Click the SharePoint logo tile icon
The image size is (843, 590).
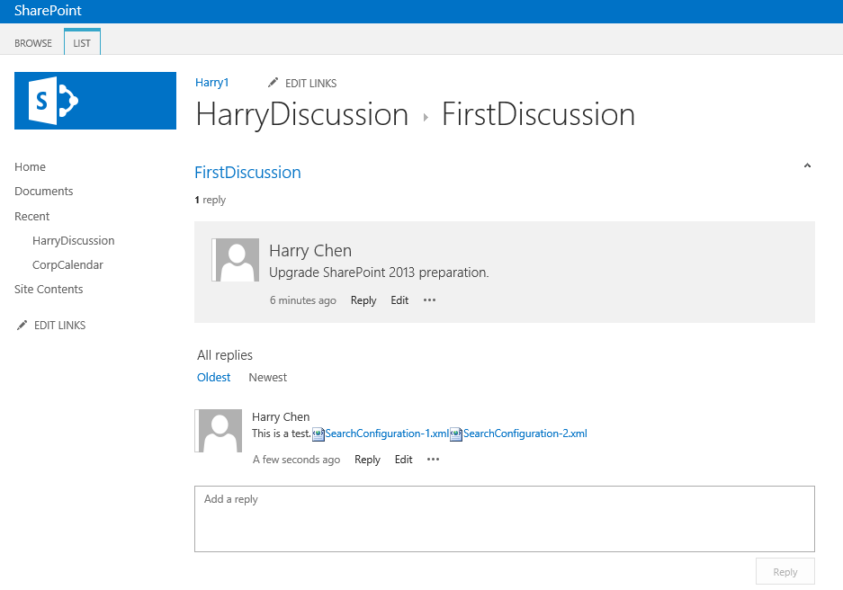click(x=94, y=102)
